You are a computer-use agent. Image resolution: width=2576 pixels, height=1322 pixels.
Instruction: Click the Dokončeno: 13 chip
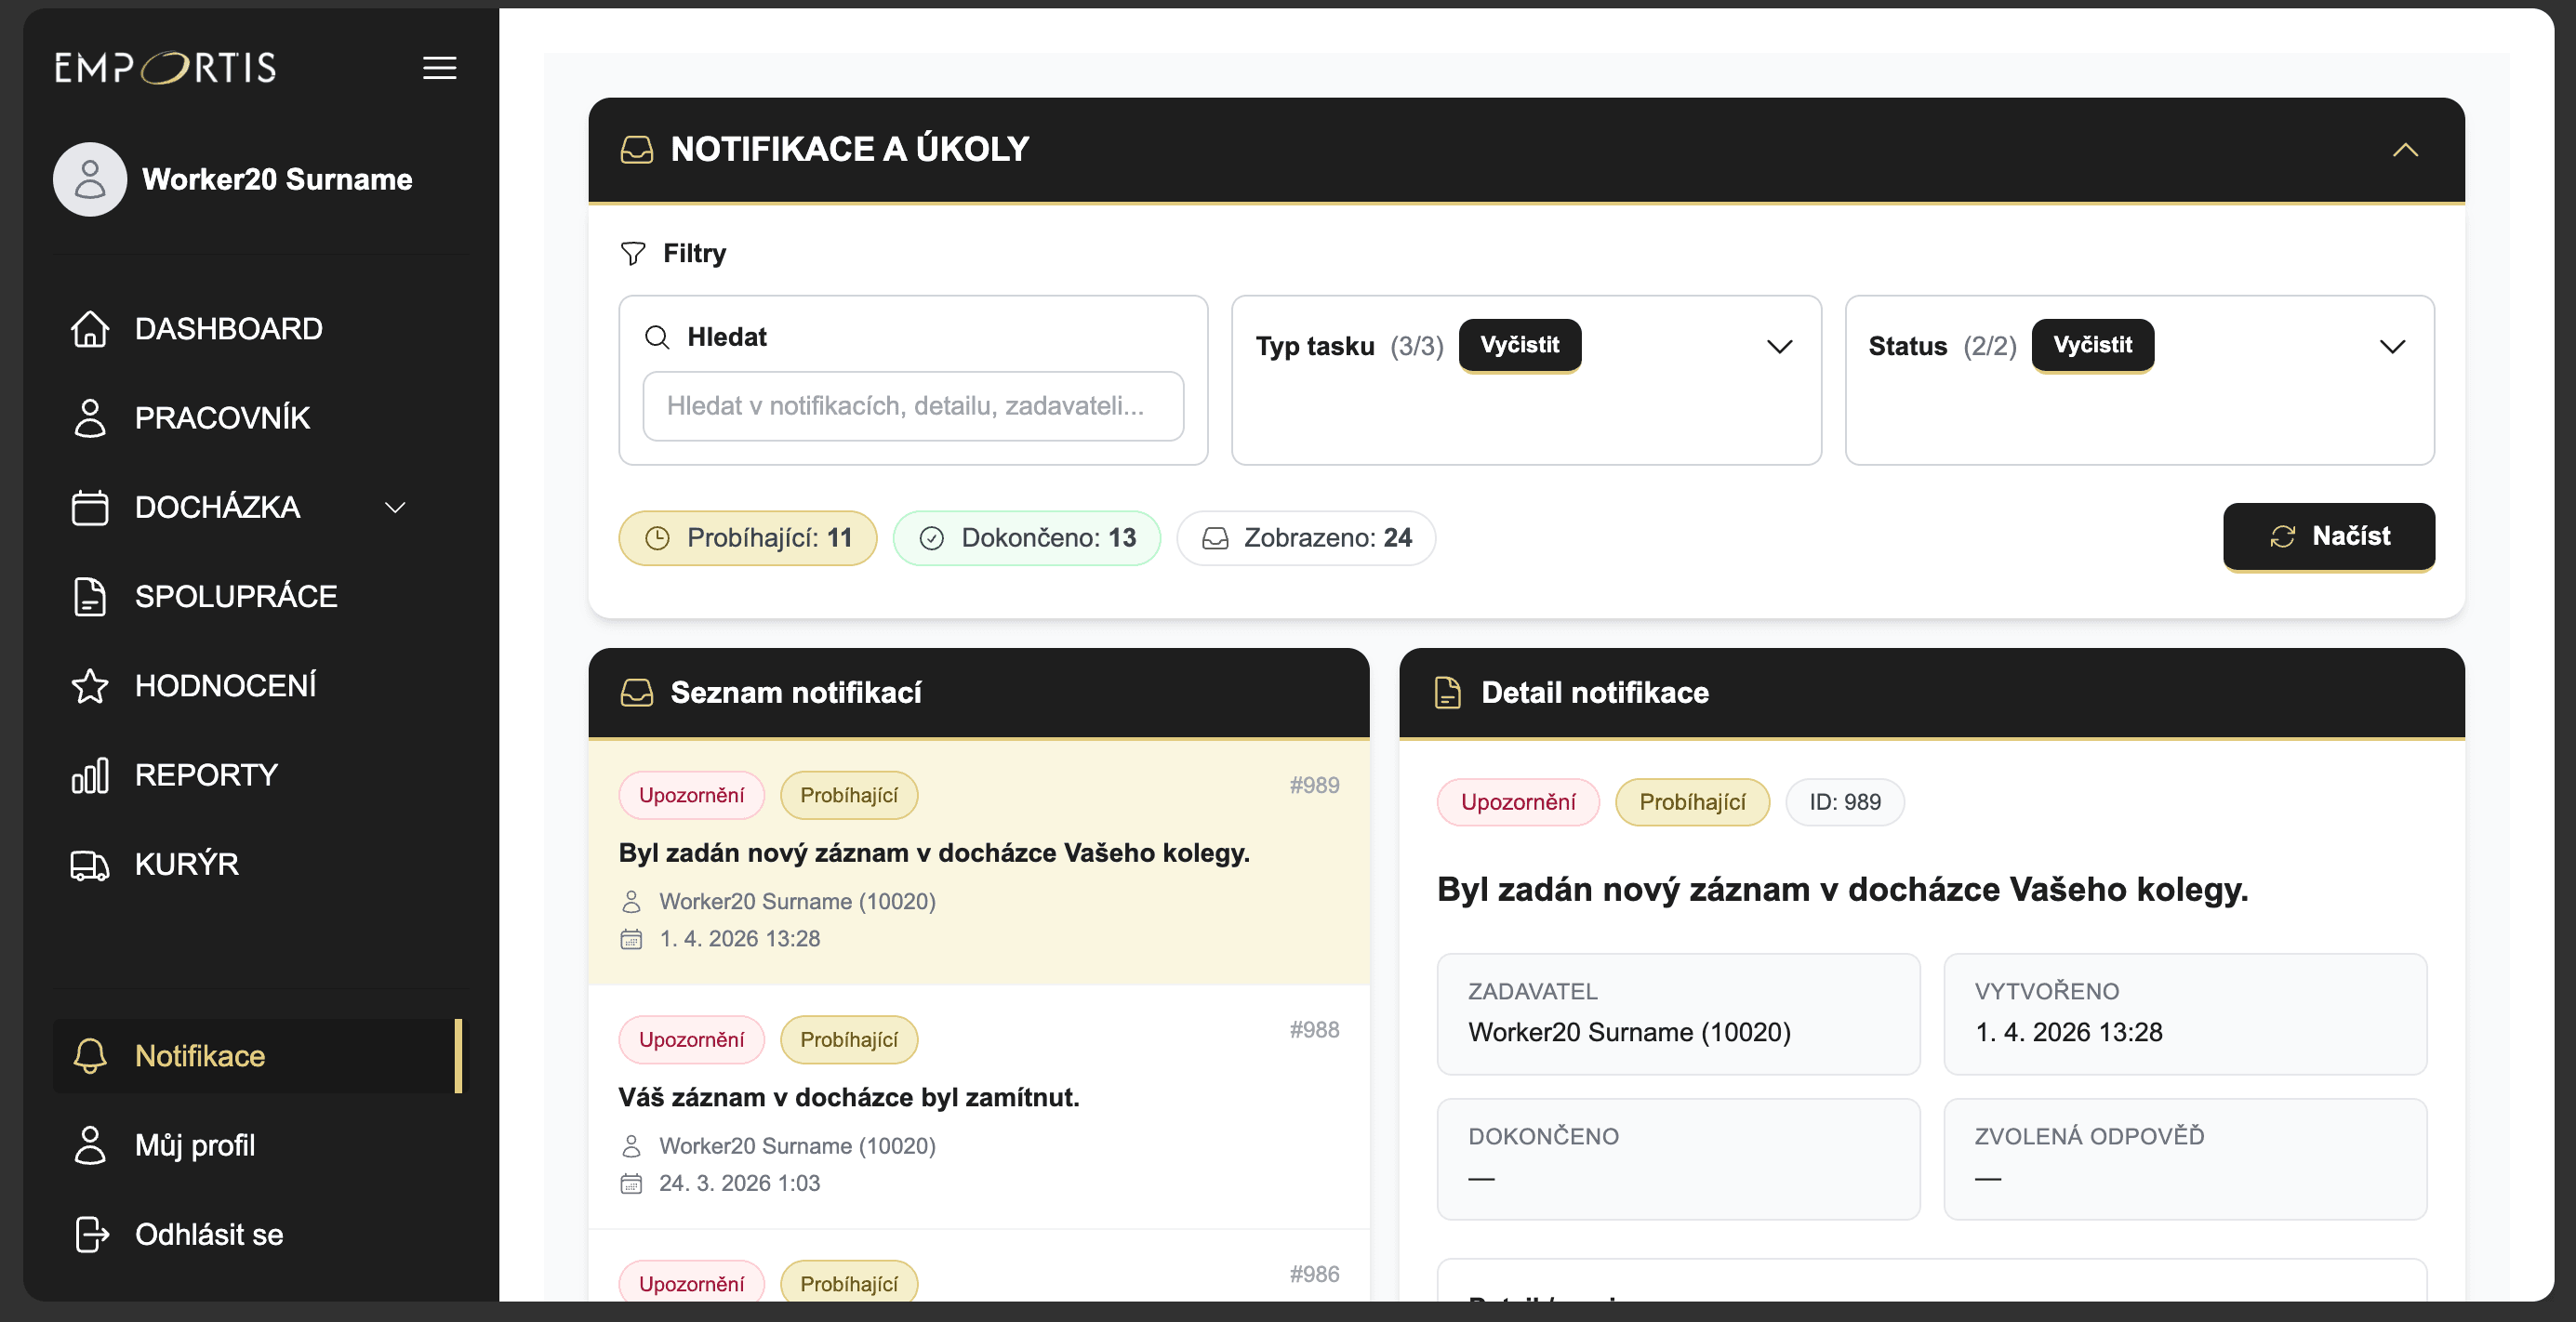1026,538
